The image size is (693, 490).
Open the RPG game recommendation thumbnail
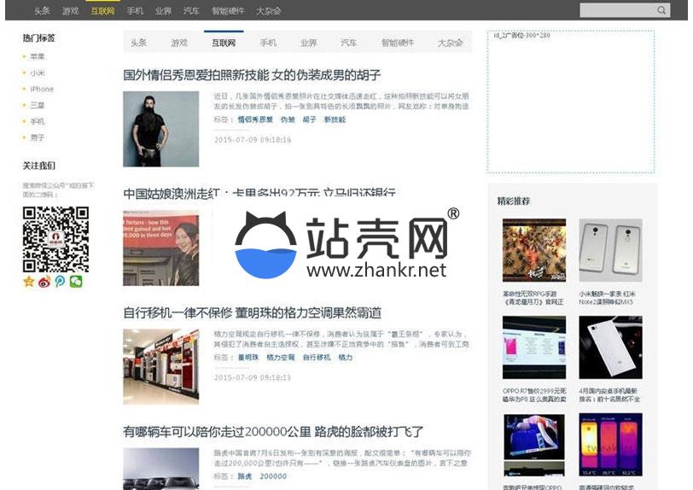coord(534,250)
